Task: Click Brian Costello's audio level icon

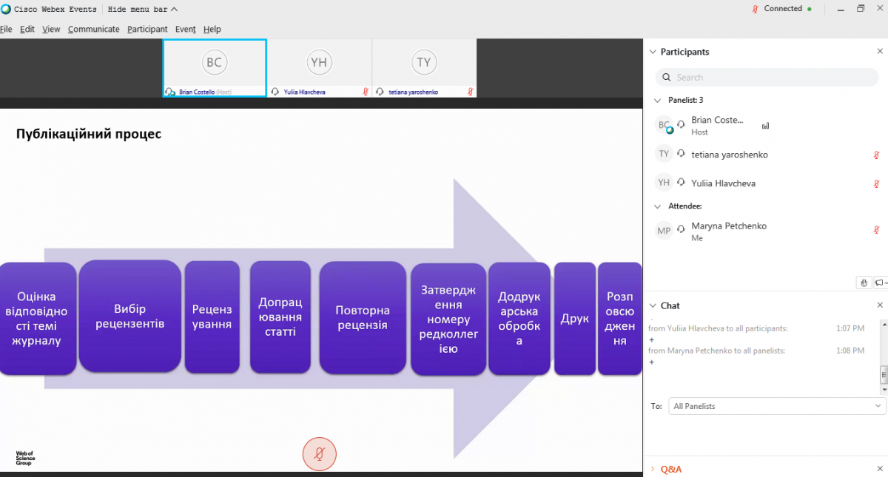Action: point(765,126)
